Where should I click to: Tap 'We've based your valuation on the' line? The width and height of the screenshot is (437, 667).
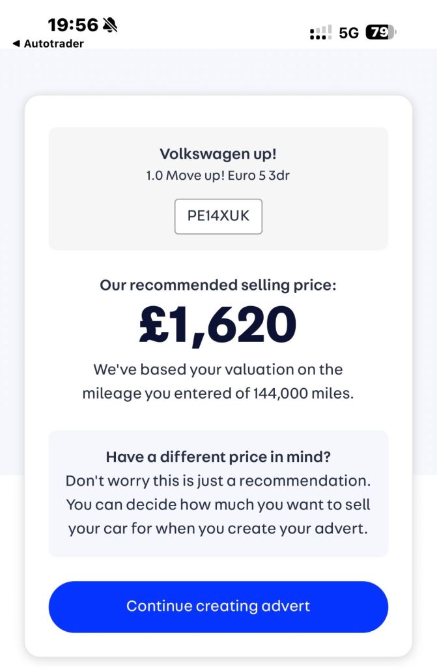pyautogui.click(x=218, y=370)
